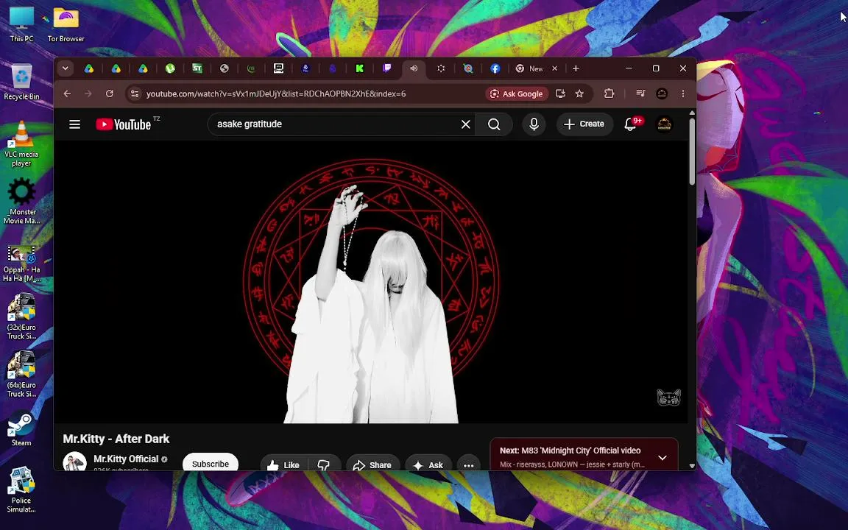848x530 pixels.
Task: Open the more actions three-dot button
Action: click(x=468, y=465)
